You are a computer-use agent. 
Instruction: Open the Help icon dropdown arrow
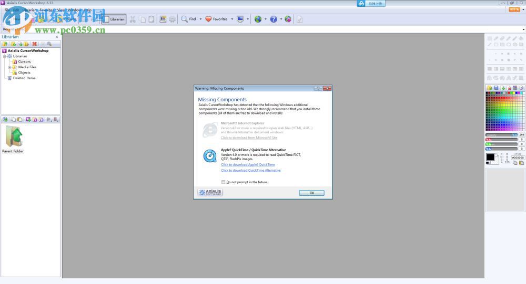[x=281, y=19]
